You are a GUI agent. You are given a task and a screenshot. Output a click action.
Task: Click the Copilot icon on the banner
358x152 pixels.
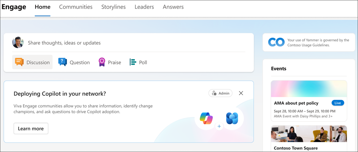[x=206, y=118]
